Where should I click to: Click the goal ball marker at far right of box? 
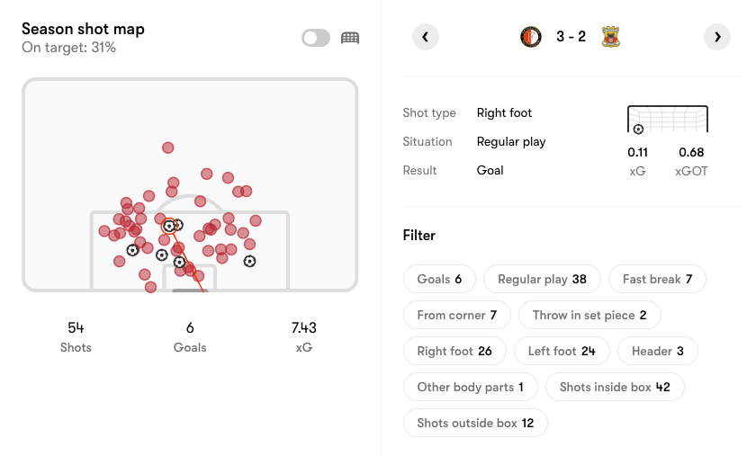coord(249,262)
